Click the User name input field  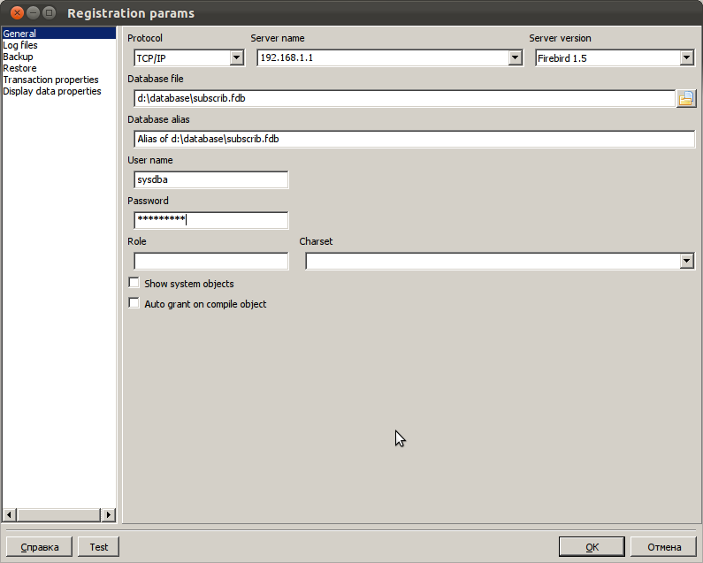click(x=210, y=179)
